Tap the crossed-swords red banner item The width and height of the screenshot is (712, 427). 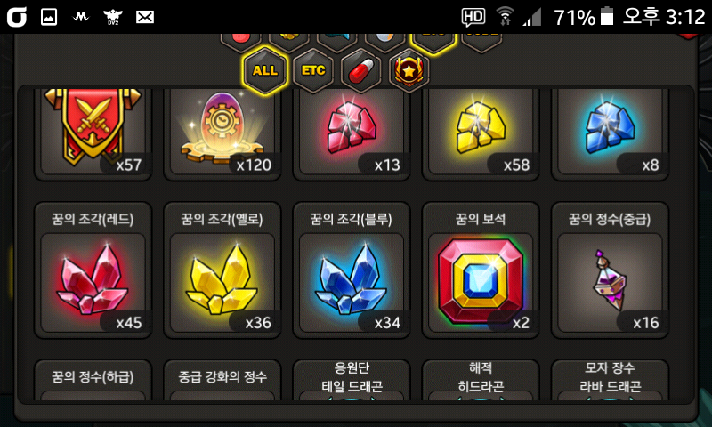tap(93, 133)
